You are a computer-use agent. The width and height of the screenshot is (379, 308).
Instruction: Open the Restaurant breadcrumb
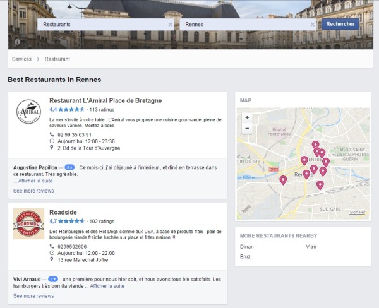point(57,59)
